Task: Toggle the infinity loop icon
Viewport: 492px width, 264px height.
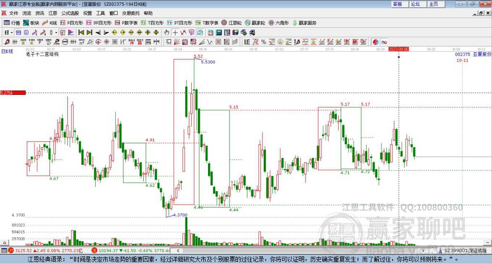Action: pyautogui.click(x=384, y=42)
